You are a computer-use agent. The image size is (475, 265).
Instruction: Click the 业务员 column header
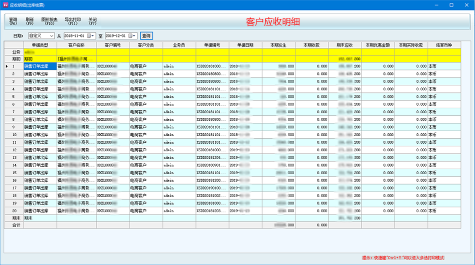coord(179,45)
